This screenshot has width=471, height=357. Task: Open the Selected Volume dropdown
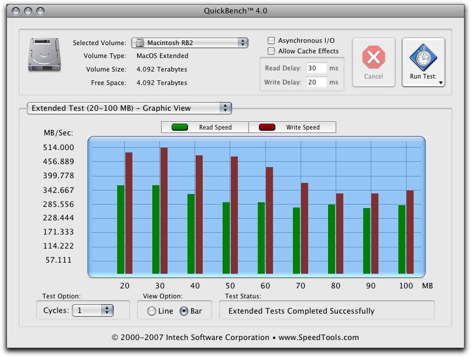(190, 43)
